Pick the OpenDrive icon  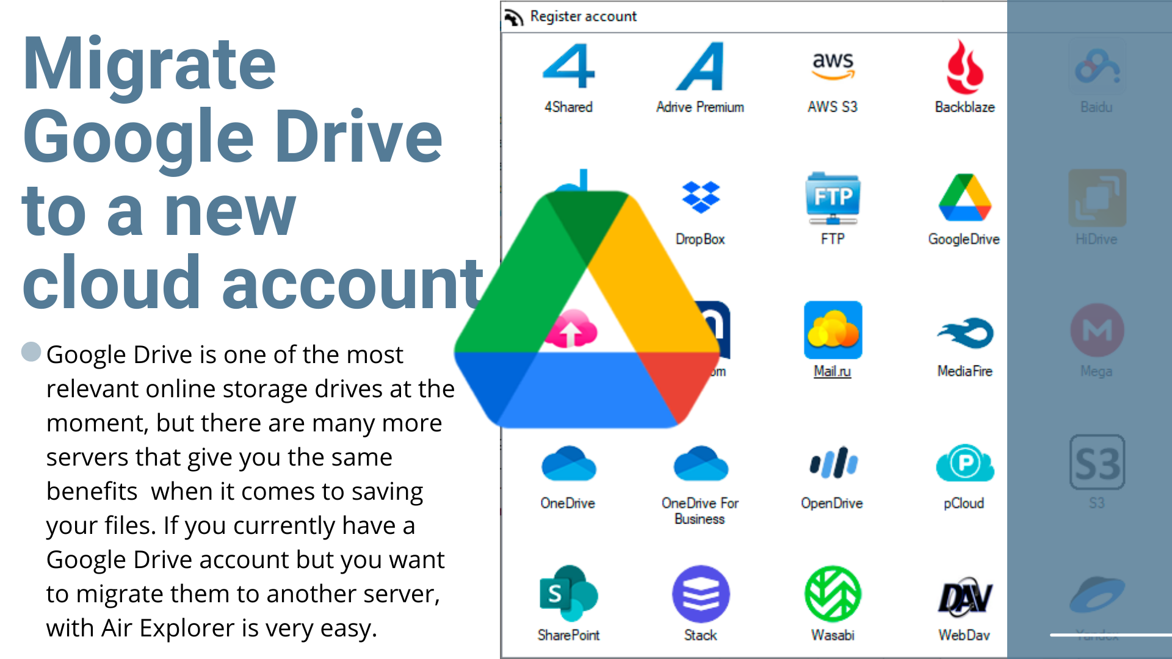point(833,463)
